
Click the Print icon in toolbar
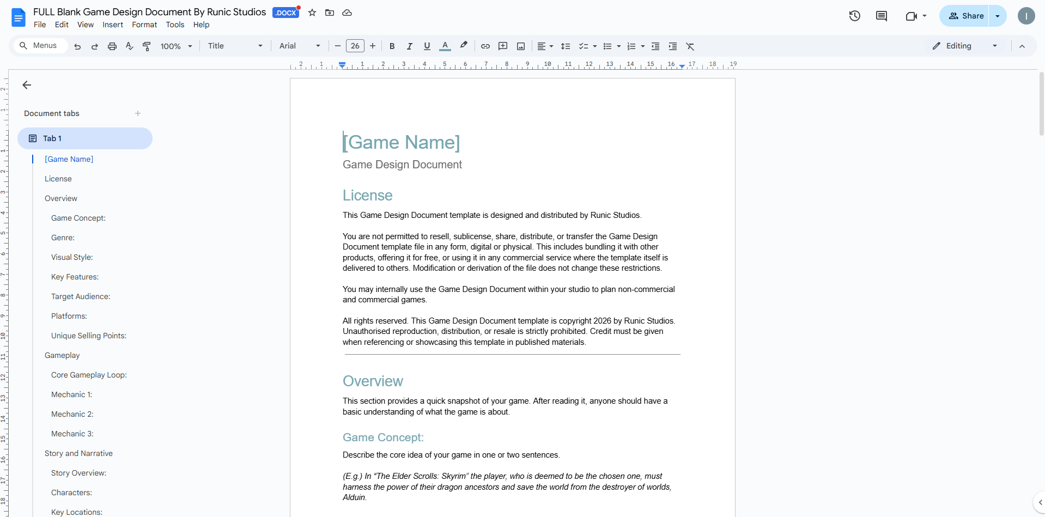(112, 46)
